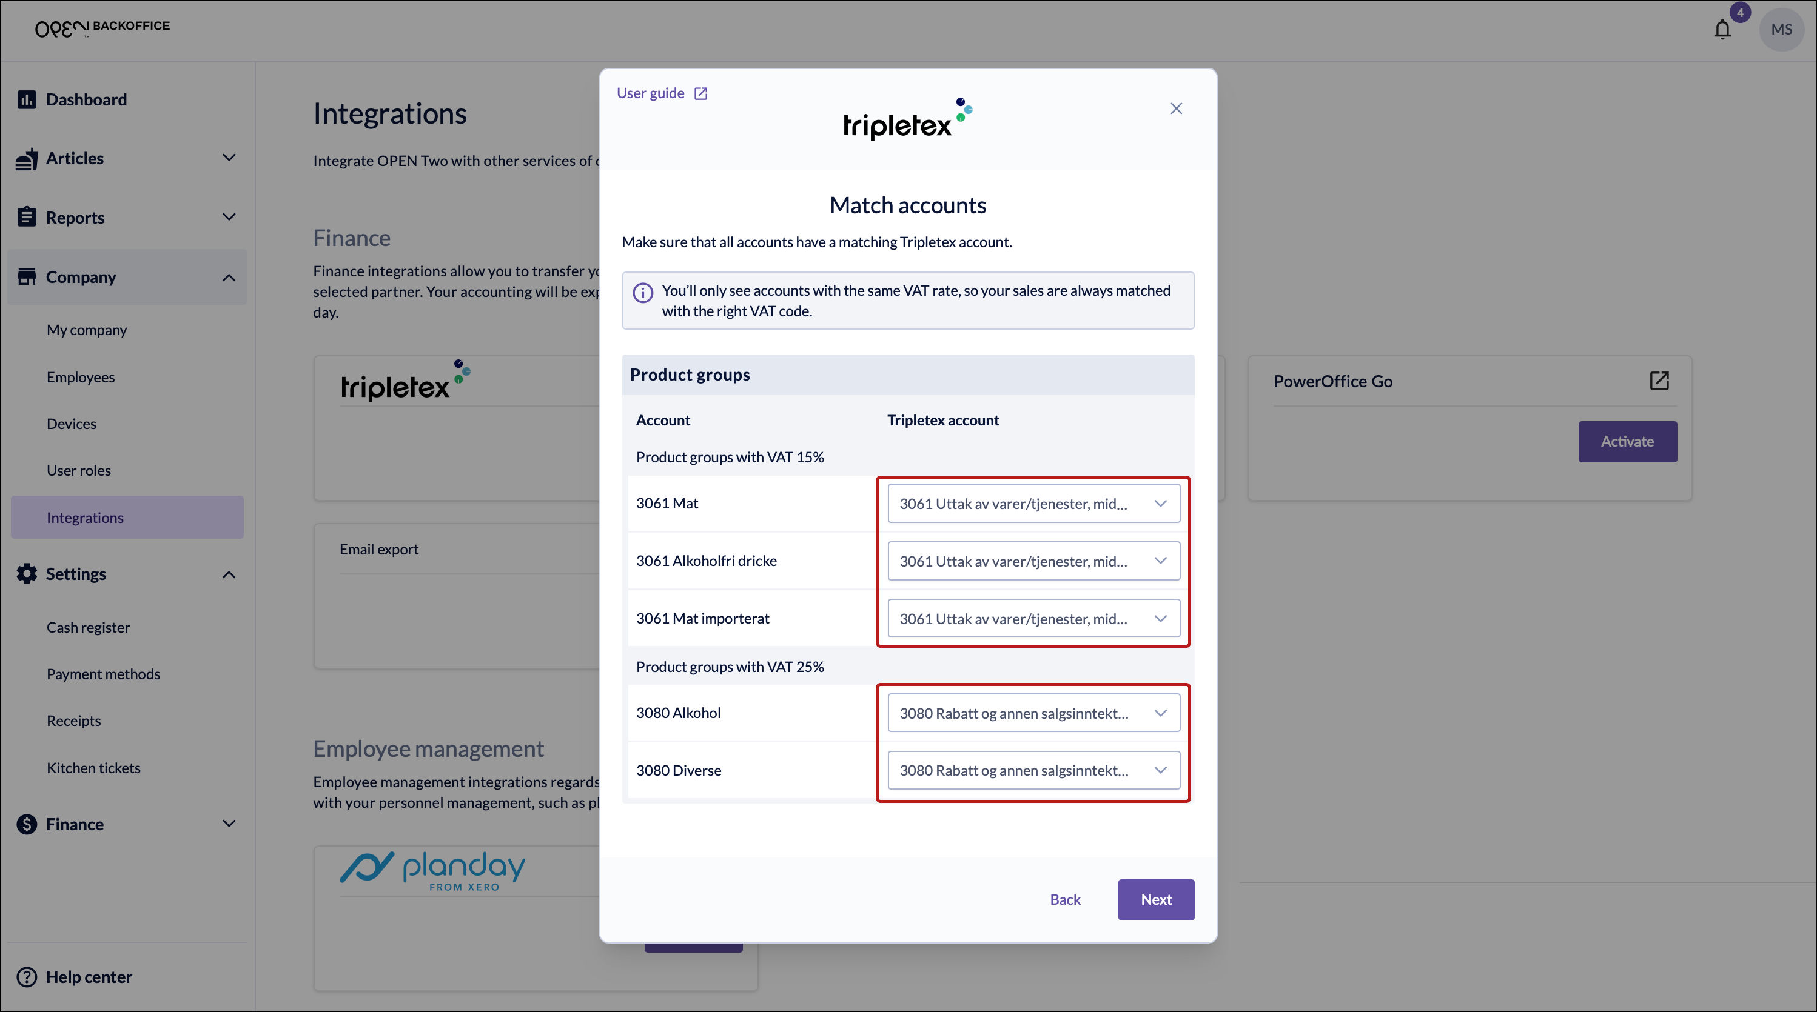Click the Finance dollar icon in sidebar
1817x1012 pixels.
coord(27,824)
